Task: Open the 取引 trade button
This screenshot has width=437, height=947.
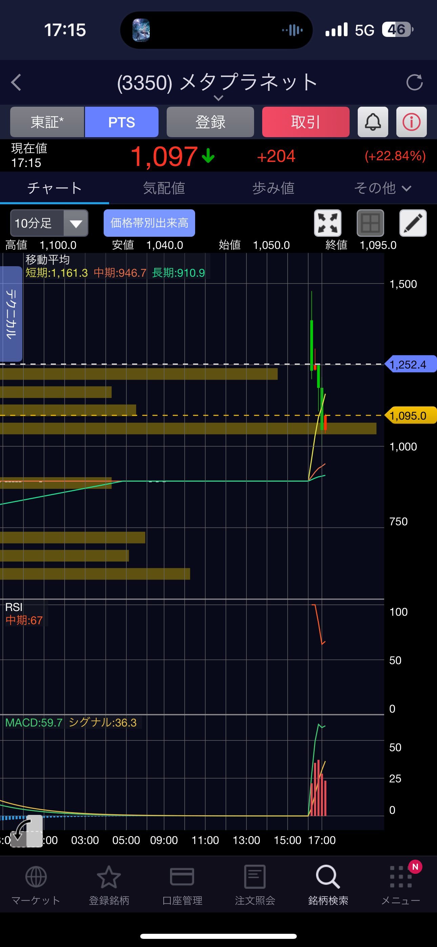Action: 306,122
